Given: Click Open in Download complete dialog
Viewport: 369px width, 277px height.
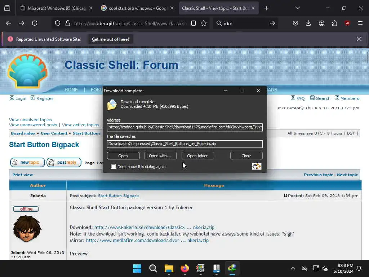Looking at the screenshot, I should point(123,156).
